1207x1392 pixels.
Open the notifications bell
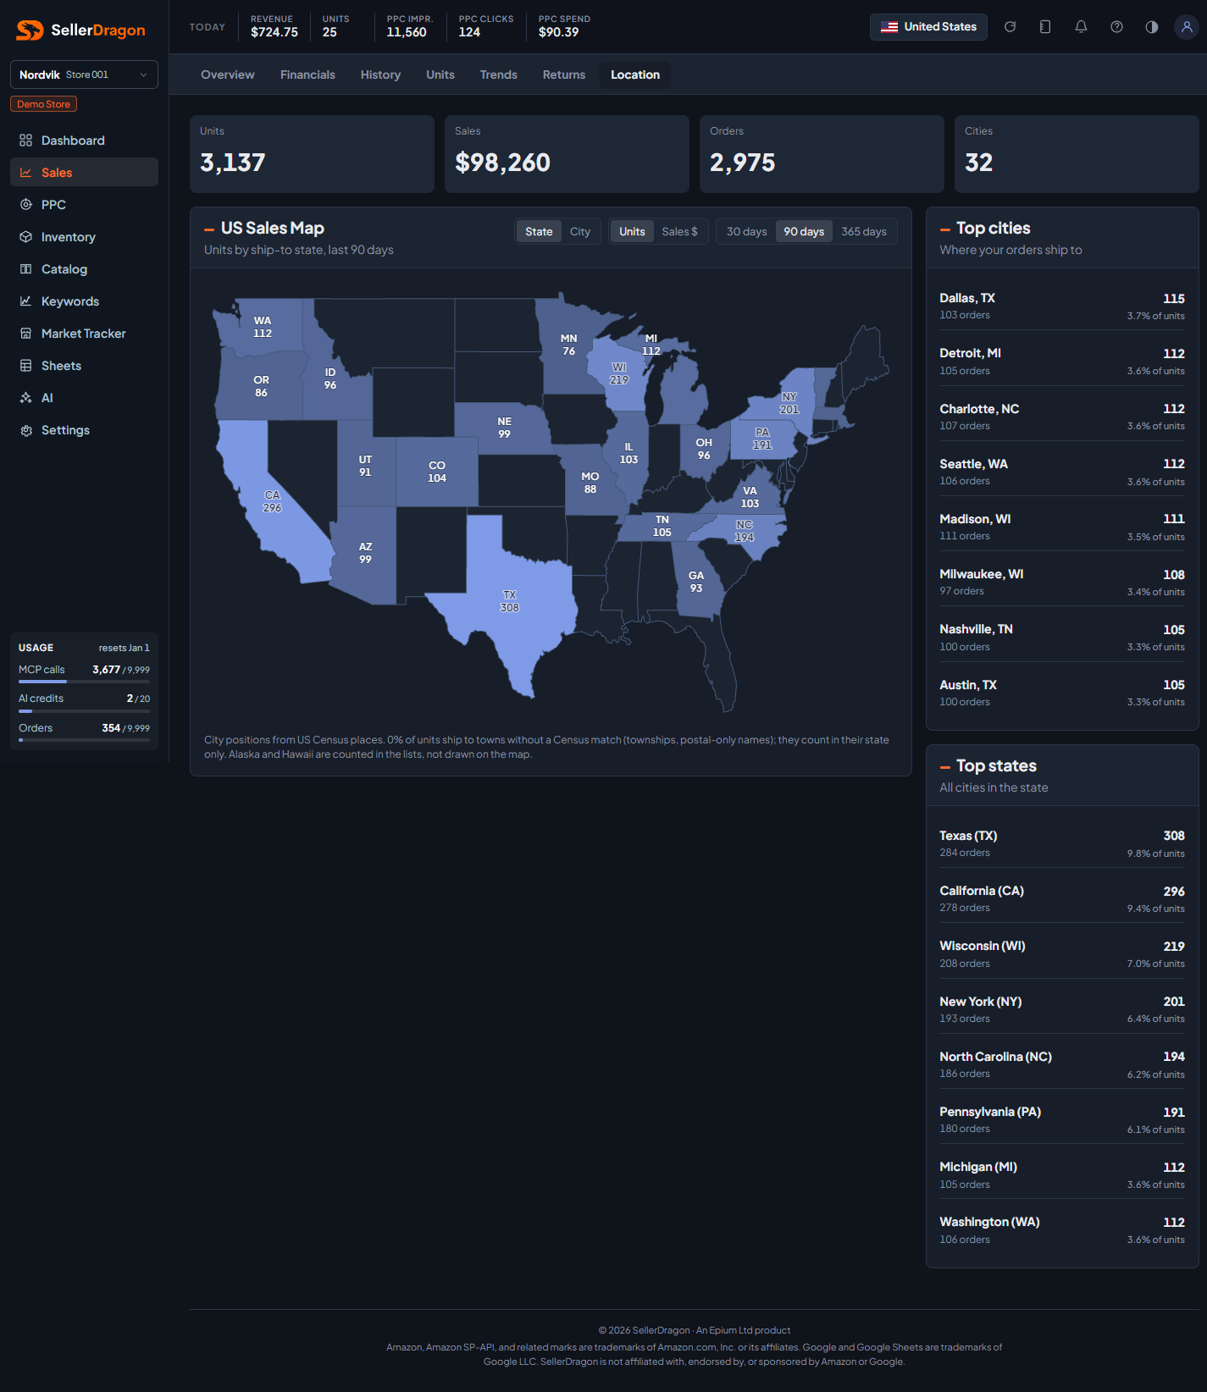(1081, 27)
